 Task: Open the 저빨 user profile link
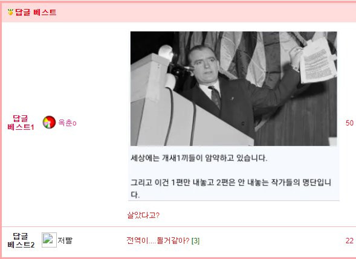point(65,240)
